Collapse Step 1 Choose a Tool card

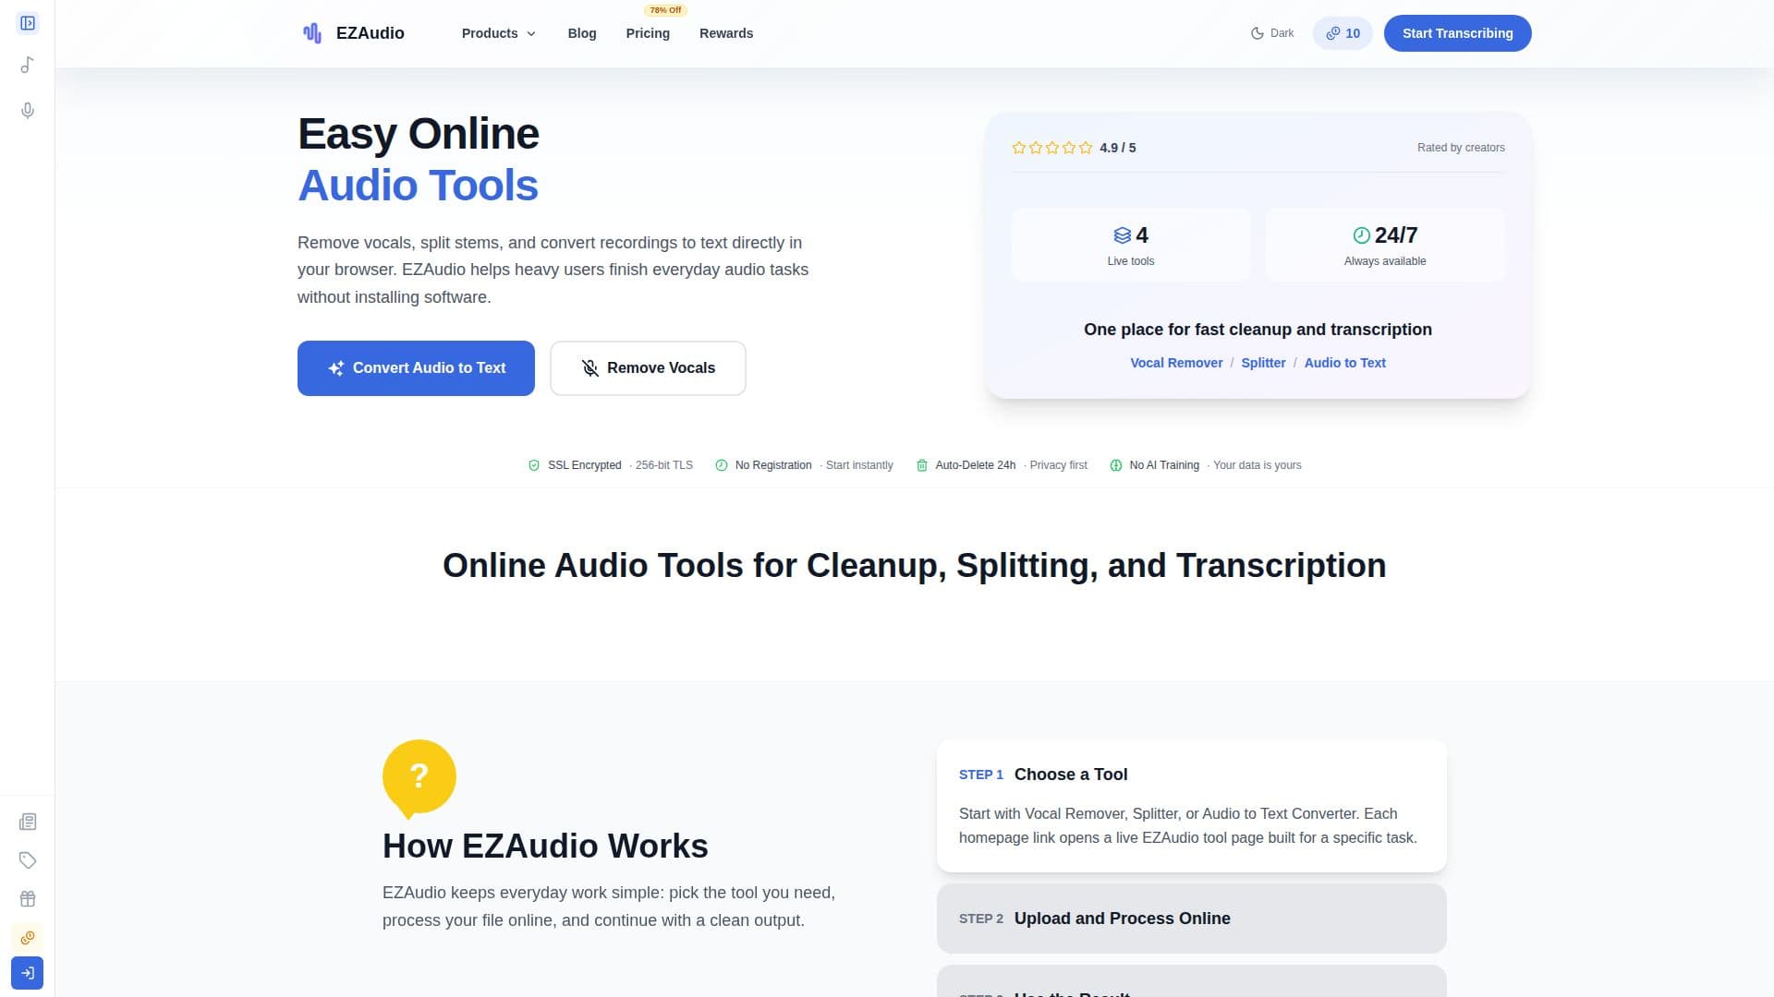click(1191, 775)
